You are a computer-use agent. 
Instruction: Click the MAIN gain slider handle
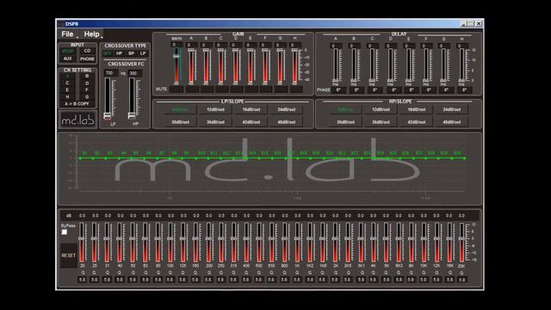176,56
